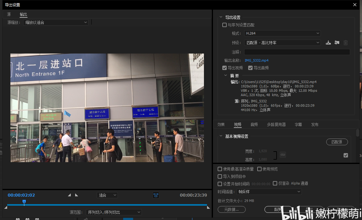Click the blue playhead marker on timeline
Screen dimensions: 362x220
(24, 202)
